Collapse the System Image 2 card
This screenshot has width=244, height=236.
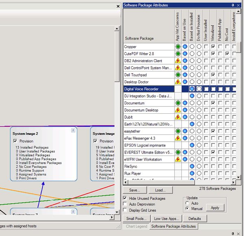pyautogui.click(x=73, y=130)
